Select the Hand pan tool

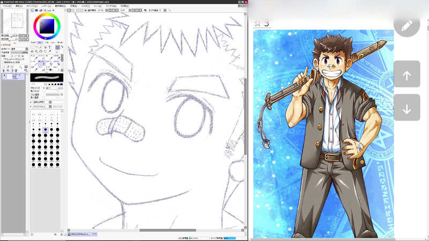pyautogui.click(x=45, y=51)
